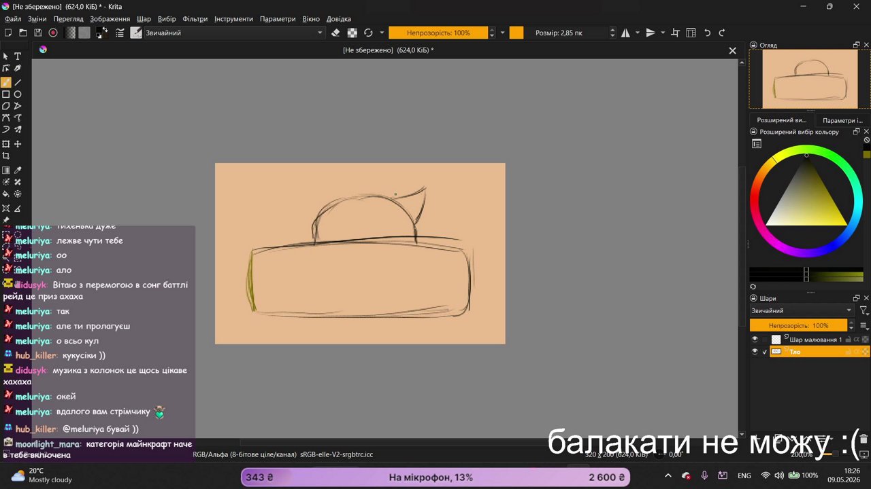The height and width of the screenshot is (489, 871).
Task: Toggle eraser mode in toolbar
Action: (x=335, y=33)
